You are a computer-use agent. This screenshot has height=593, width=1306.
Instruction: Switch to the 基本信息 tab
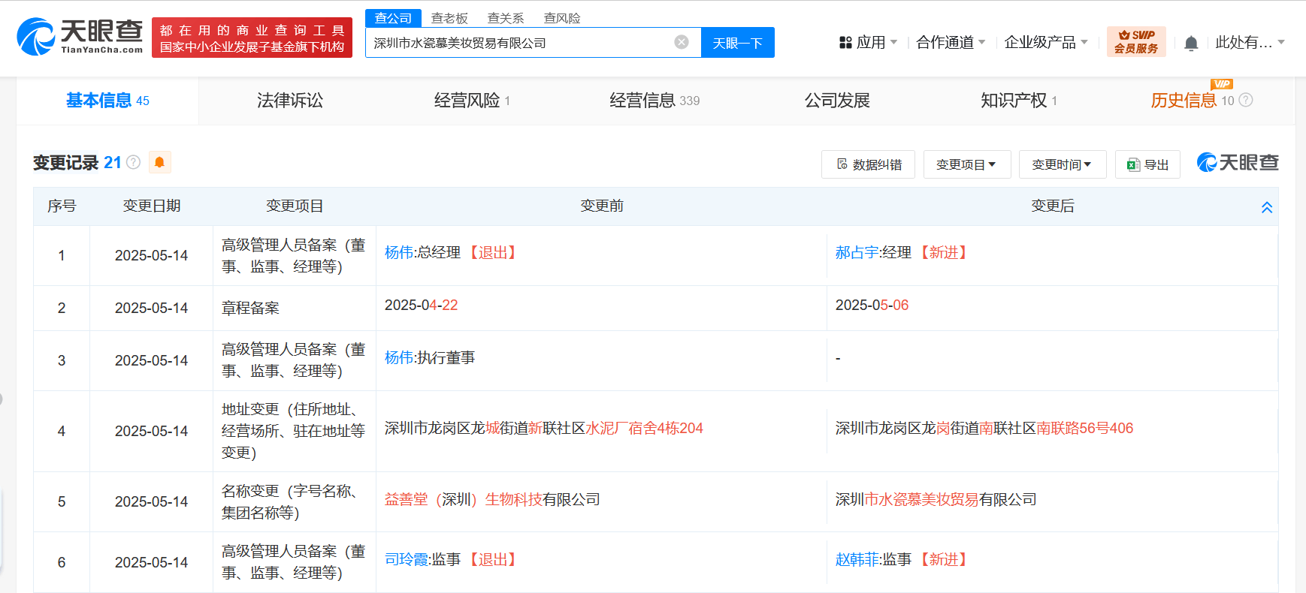click(107, 101)
